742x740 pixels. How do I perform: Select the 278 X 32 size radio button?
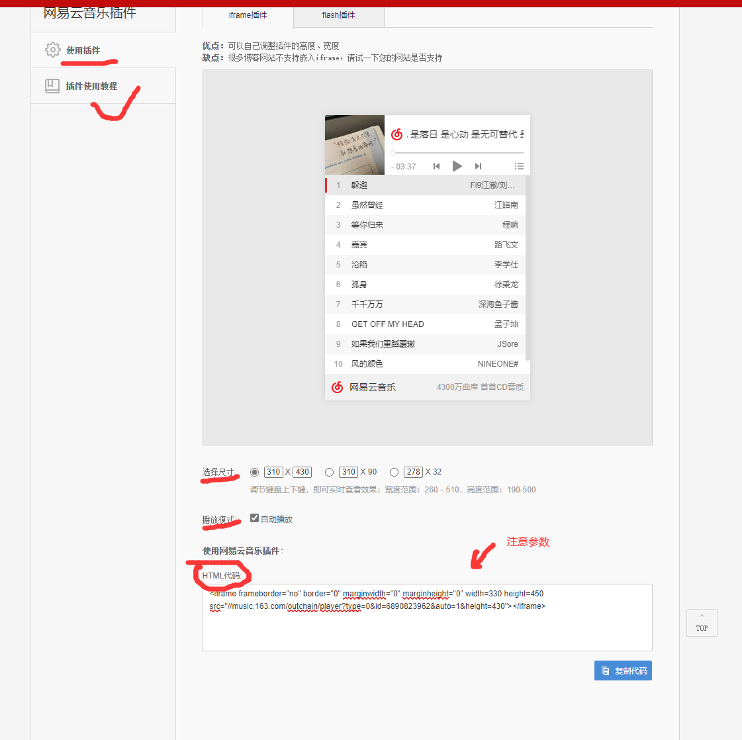point(394,472)
